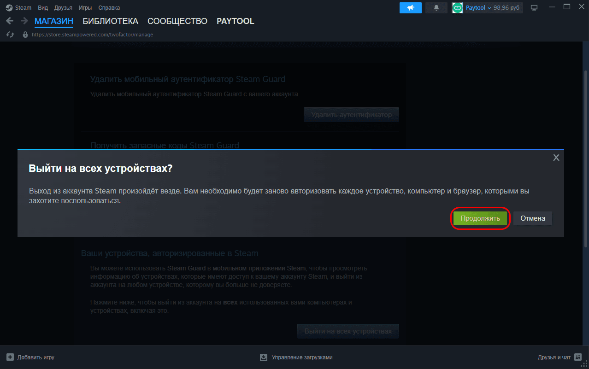
Task: Open the notifications bell
Action: (x=436, y=8)
